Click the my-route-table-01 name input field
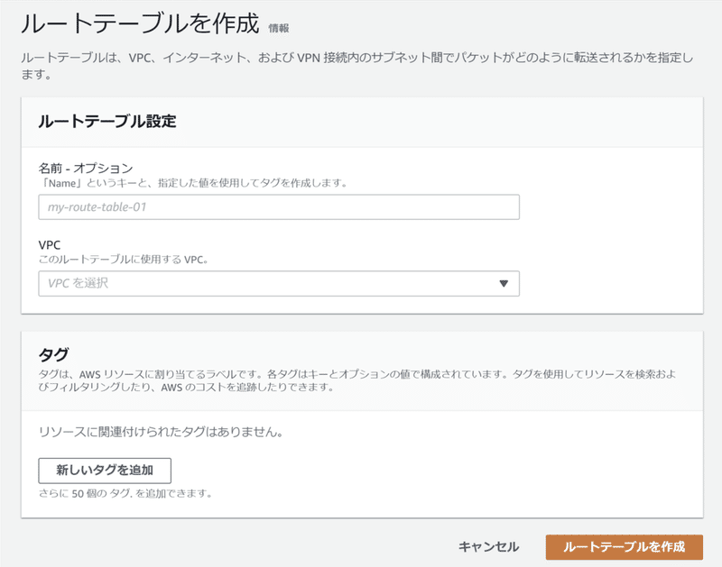This screenshot has width=722, height=567. 279,207
